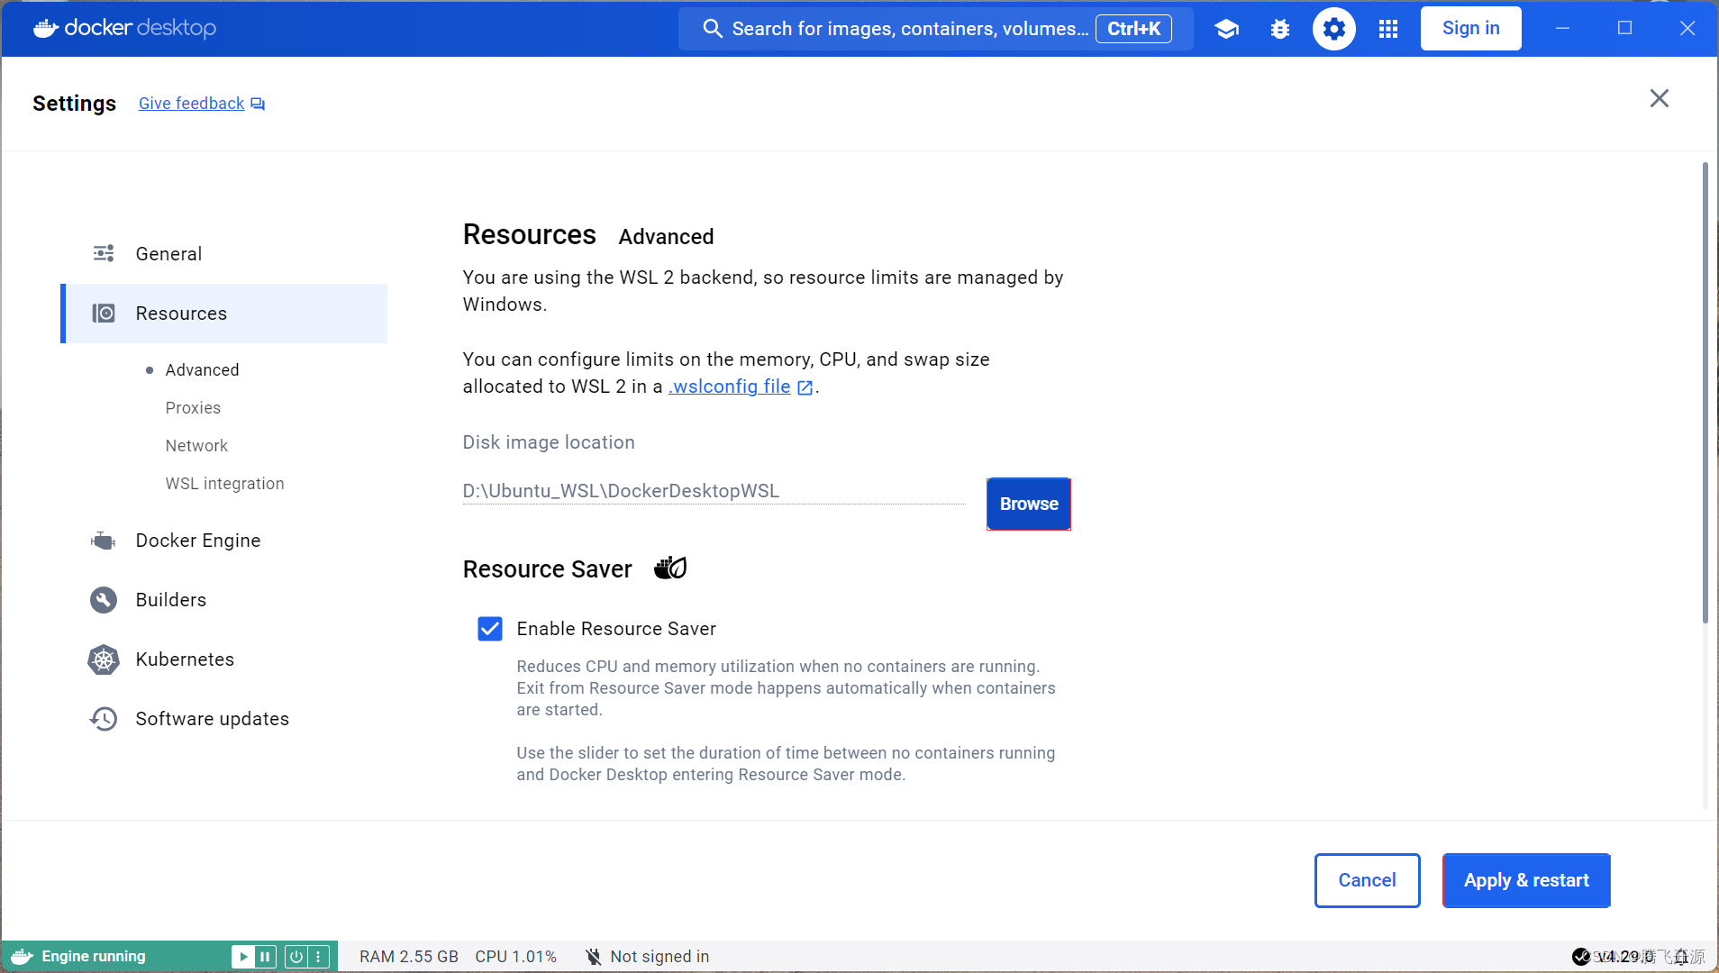1719x973 pixels.
Task: Click the Advanced heading beside Resources
Action: point(666,237)
